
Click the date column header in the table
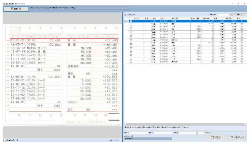165,18
